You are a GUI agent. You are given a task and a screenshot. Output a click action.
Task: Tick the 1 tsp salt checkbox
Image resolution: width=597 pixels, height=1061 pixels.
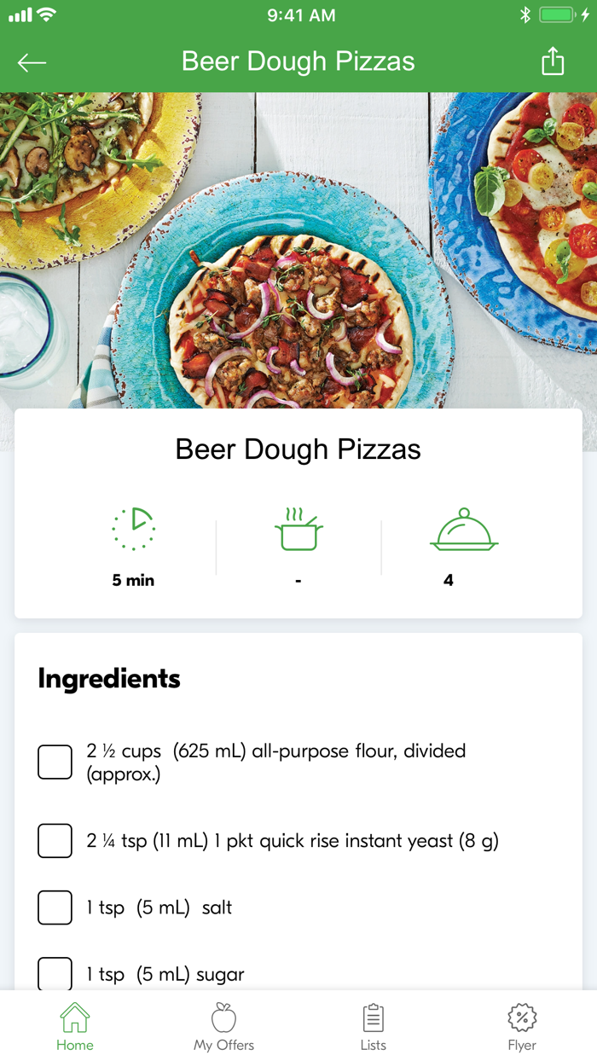click(x=55, y=907)
